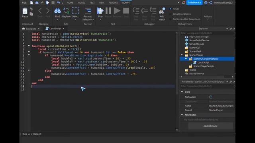Click the Format Selection icon
The image size is (255, 143).
point(88,11)
